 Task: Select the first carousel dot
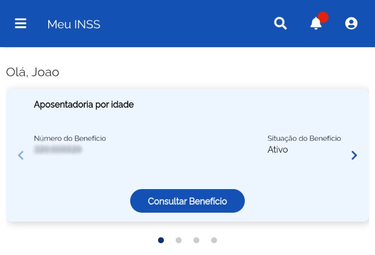161,241
